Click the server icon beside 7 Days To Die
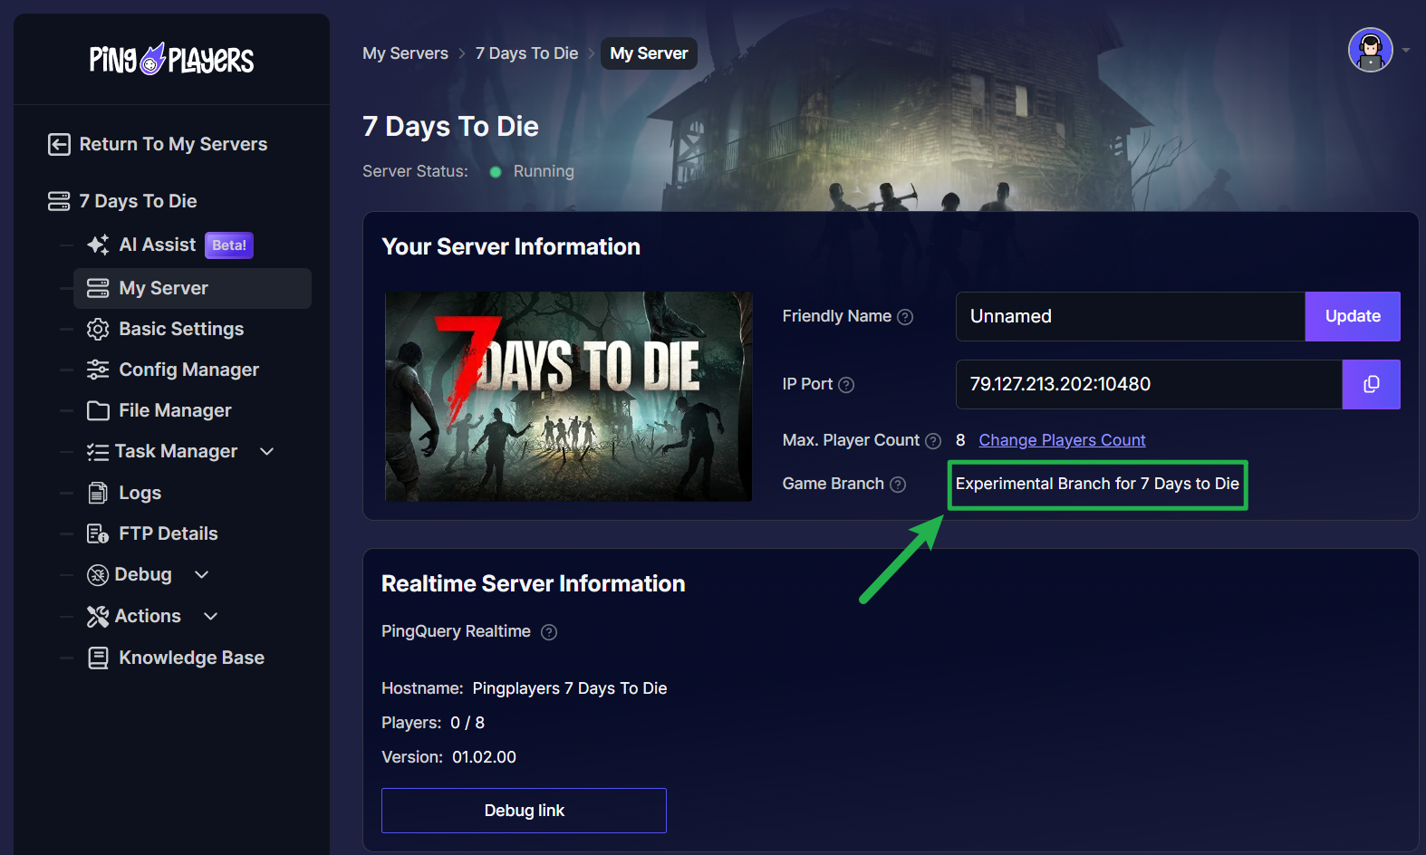The height and width of the screenshot is (855, 1426). [x=59, y=201]
